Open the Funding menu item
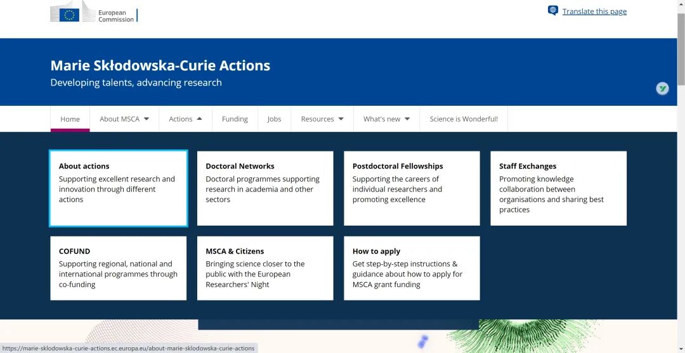Viewport: 685px width, 353px height. [x=235, y=119]
